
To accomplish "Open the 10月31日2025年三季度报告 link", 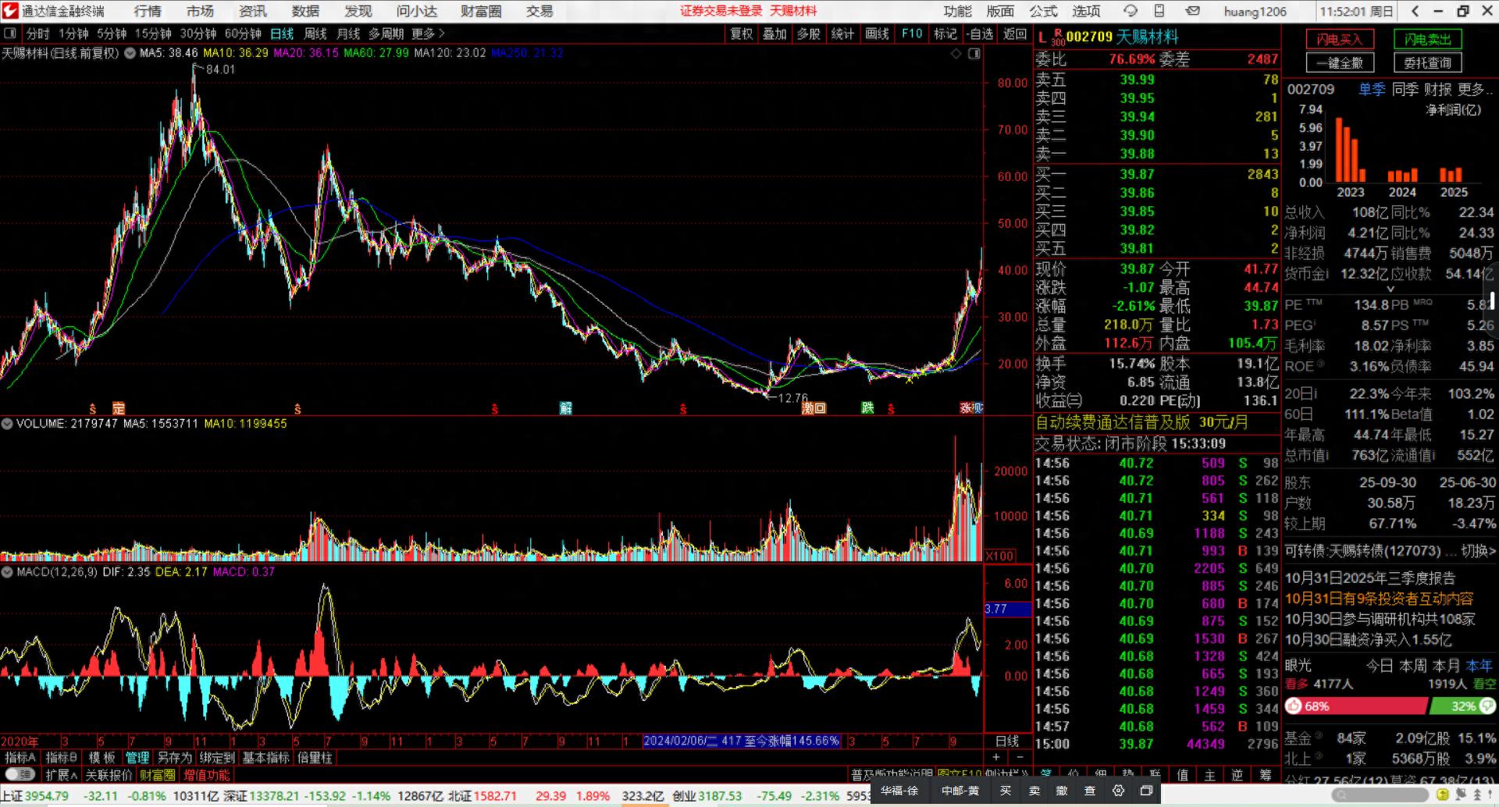I will coord(1370,578).
